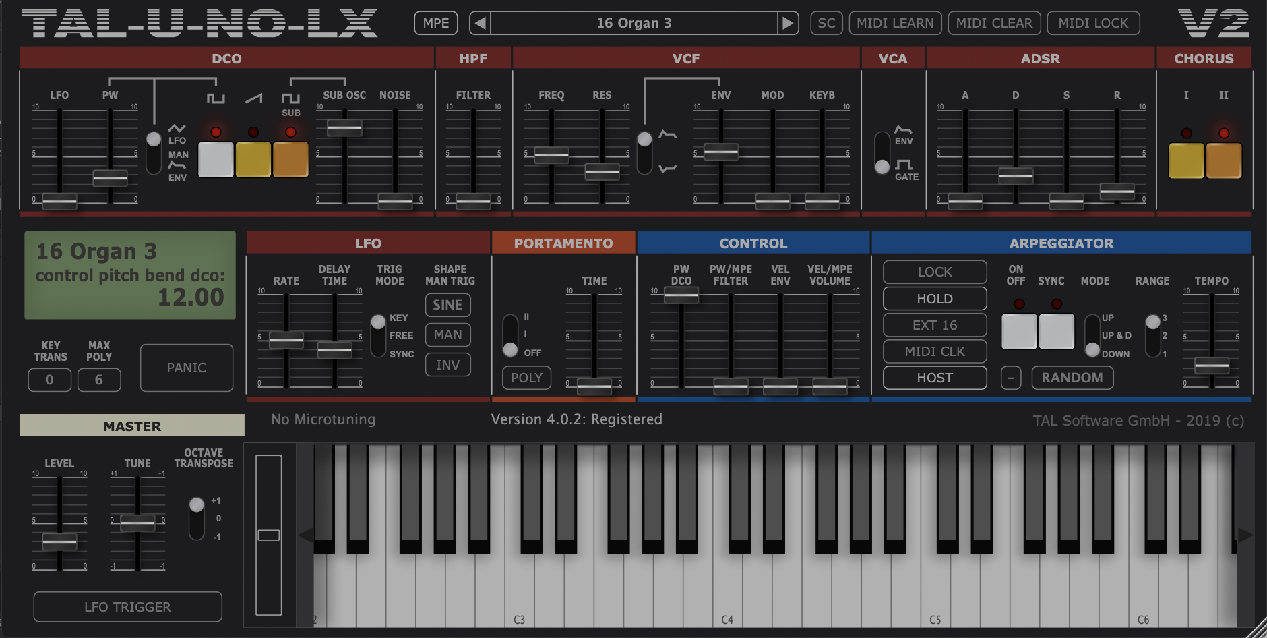Click the INV LFO shape button

pos(447,364)
